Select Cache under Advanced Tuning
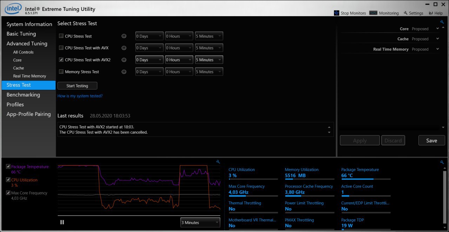449x232 pixels. pos(18,68)
